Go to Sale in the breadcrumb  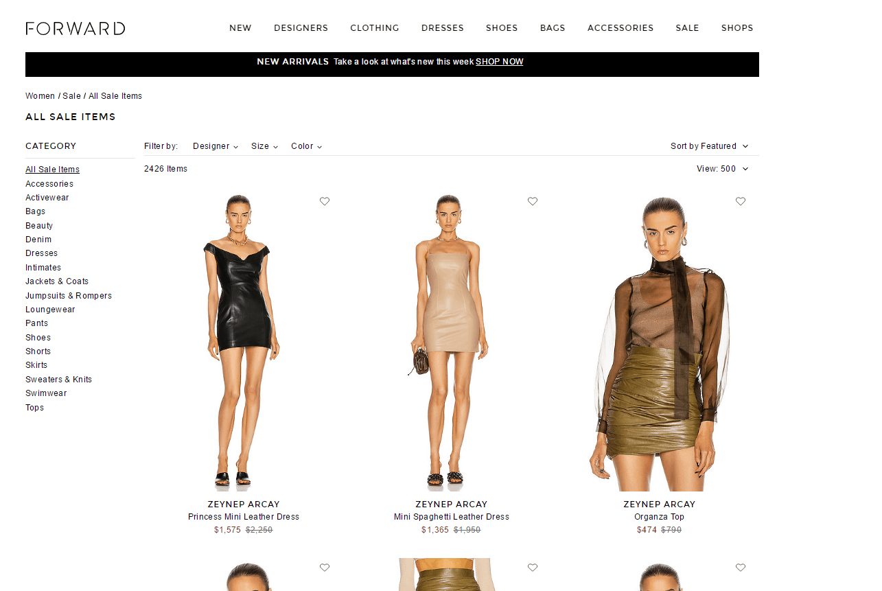71,96
